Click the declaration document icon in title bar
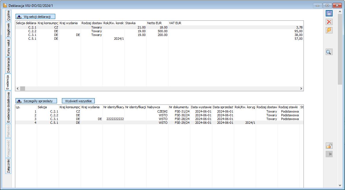This screenshot has height=190, width=345. tap(5, 5)
